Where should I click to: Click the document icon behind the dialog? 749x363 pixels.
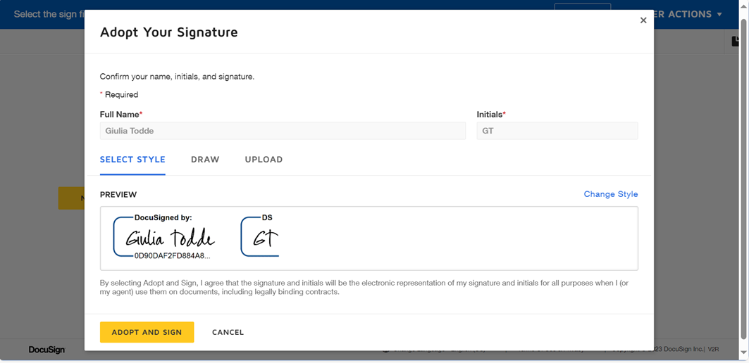pyautogui.click(x=736, y=42)
